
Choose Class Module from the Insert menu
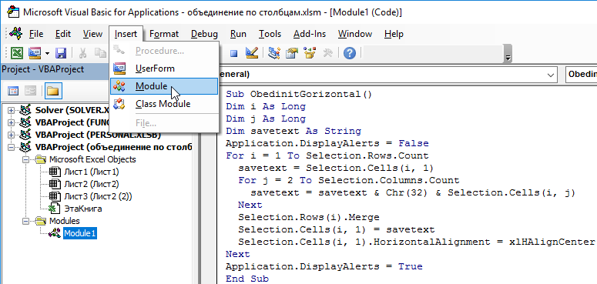(x=164, y=104)
